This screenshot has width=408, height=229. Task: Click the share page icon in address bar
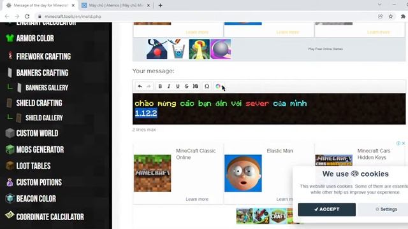click(x=381, y=17)
